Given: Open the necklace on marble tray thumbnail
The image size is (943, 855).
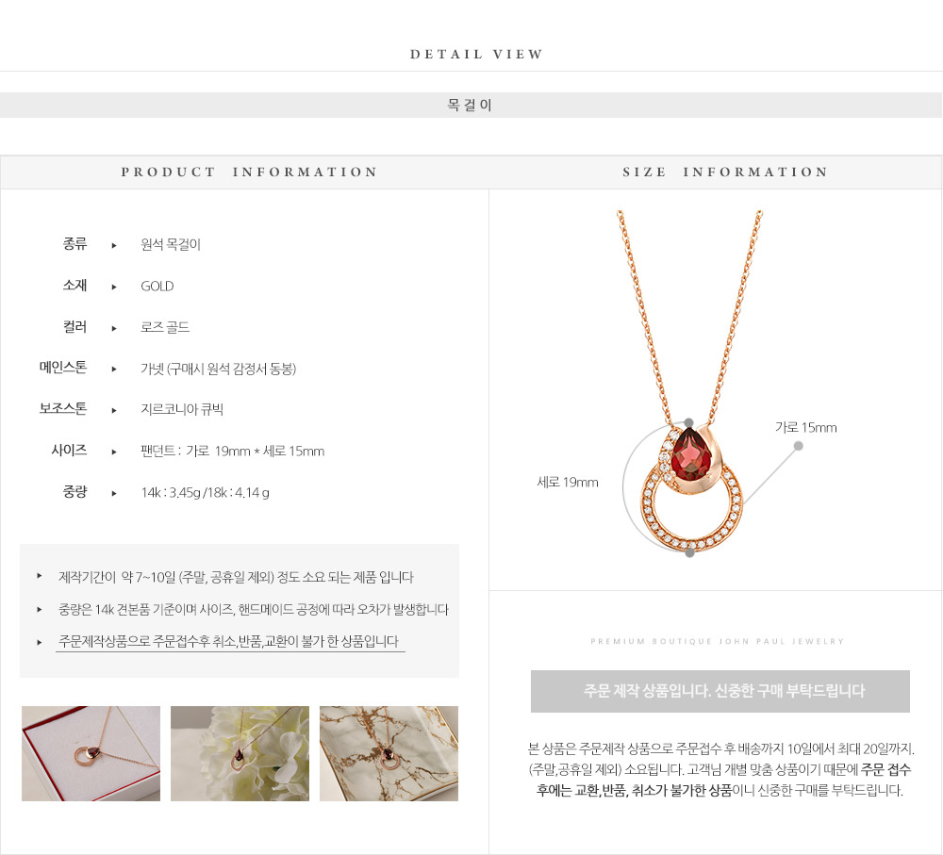Looking at the screenshot, I should [389, 753].
